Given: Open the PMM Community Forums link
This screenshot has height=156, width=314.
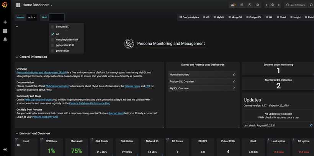Looking at the screenshot, I should tap(39, 100).
